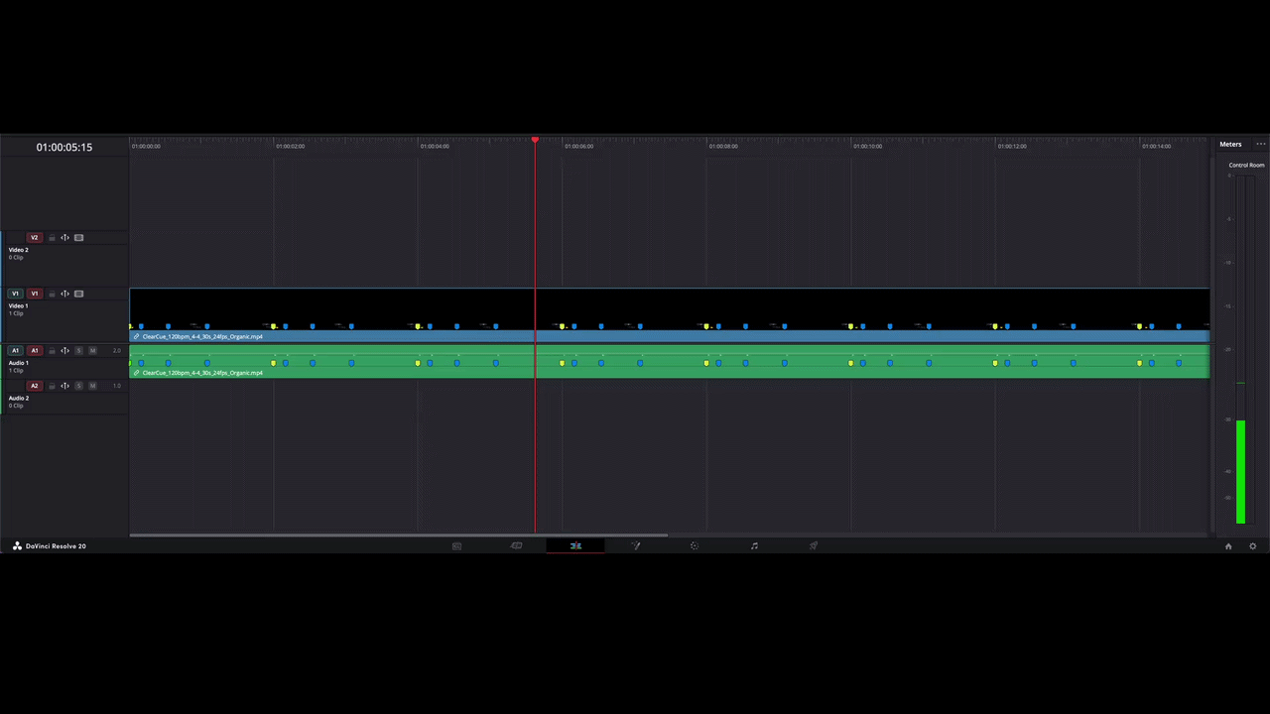The height and width of the screenshot is (714, 1270).
Task: Click Audio 2 channel format 1.0
Action: [x=117, y=386]
